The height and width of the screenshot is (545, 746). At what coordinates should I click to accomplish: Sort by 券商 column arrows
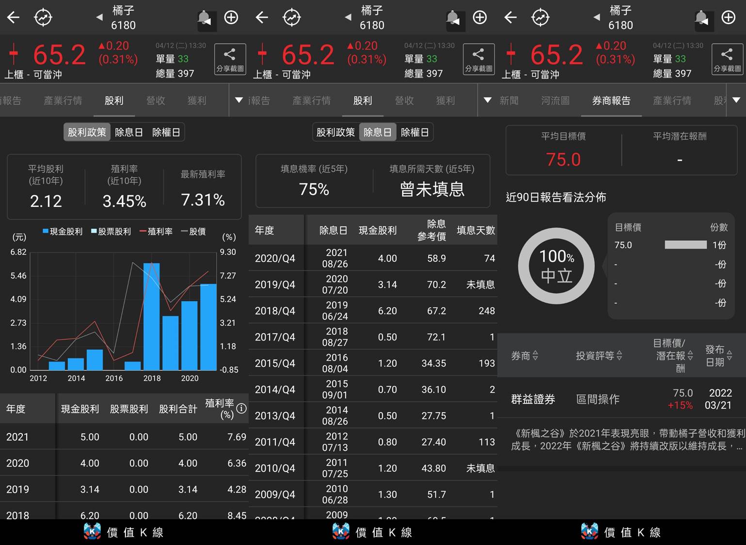click(535, 356)
